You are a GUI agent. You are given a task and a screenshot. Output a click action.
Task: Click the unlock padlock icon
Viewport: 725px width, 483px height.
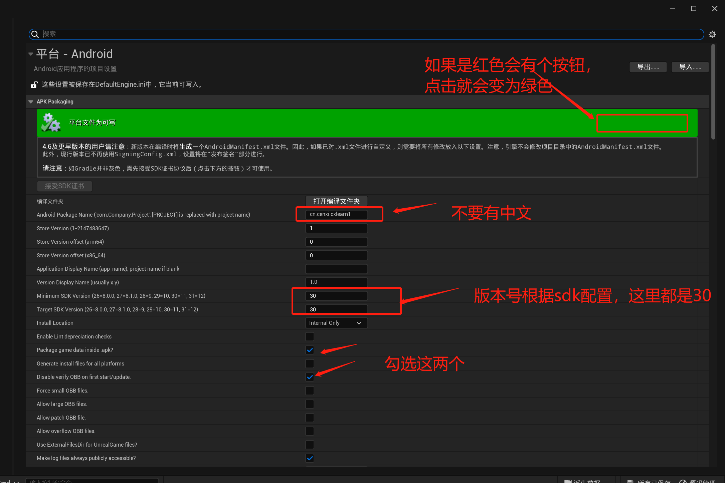click(x=34, y=84)
